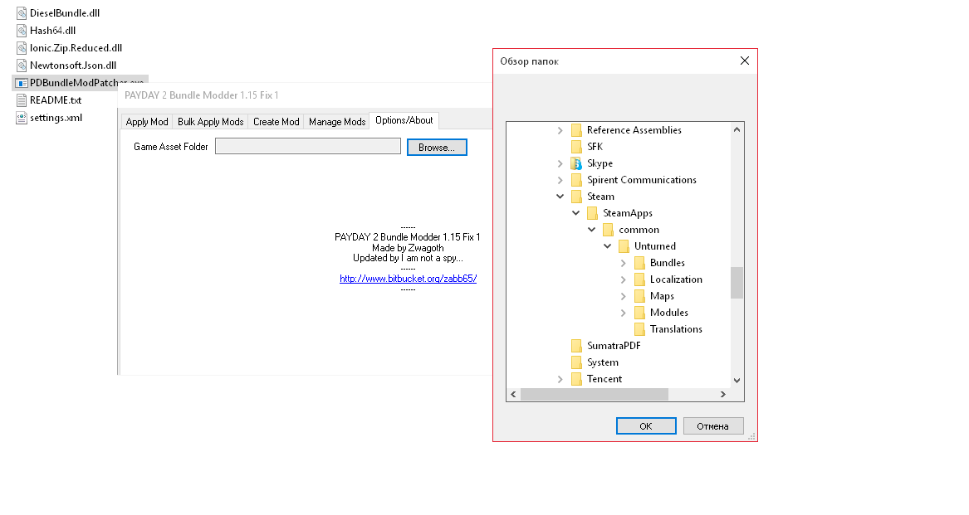Click the Skype folder icon
This screenshot has width=969, height=515.
tap(576, 163)
